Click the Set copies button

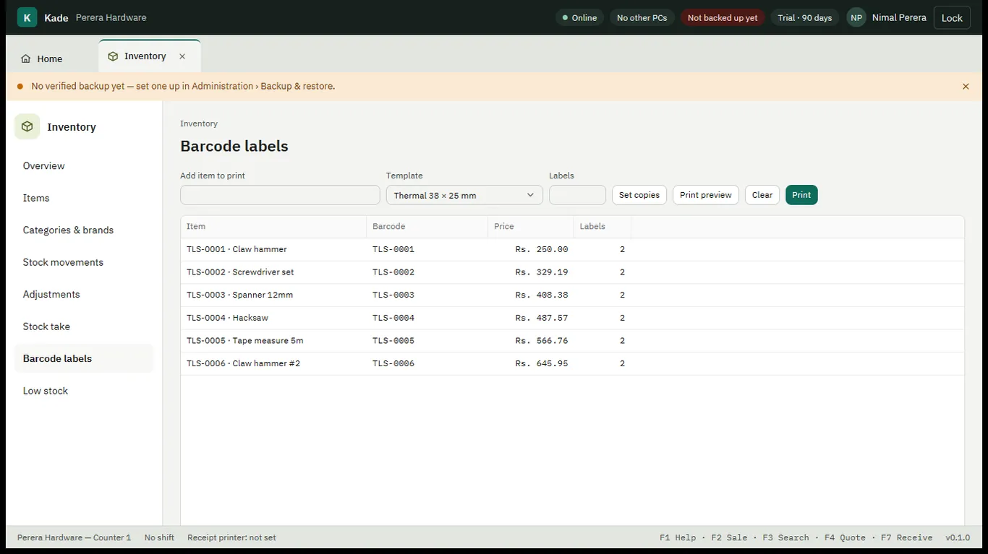pyautogui.click(x=639, y=195)
